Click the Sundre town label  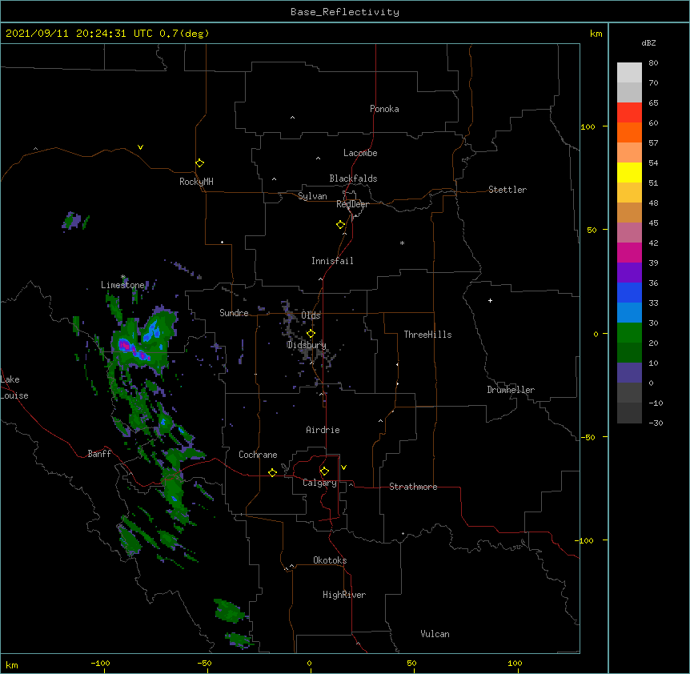(x=234, y=313)
